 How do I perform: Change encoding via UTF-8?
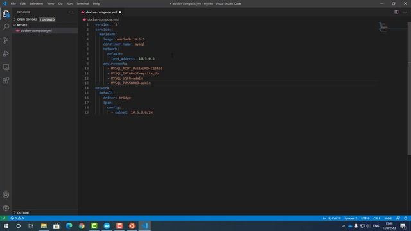click(x=365, y=218)
